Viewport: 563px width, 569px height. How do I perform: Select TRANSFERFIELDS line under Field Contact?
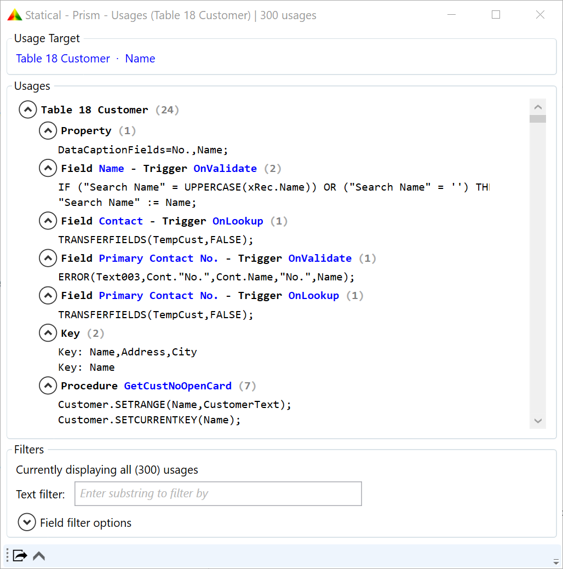(x=156, y=240)
